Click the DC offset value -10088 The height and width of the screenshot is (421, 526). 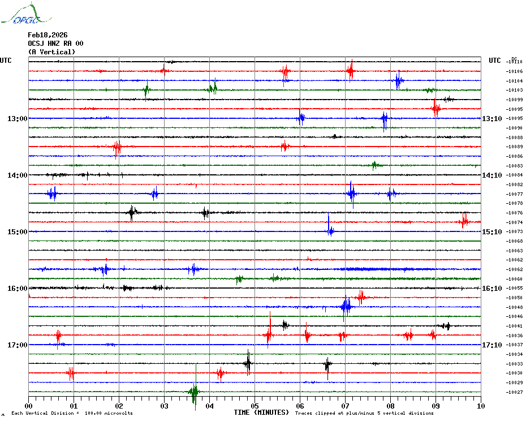[x=514, y=138]
